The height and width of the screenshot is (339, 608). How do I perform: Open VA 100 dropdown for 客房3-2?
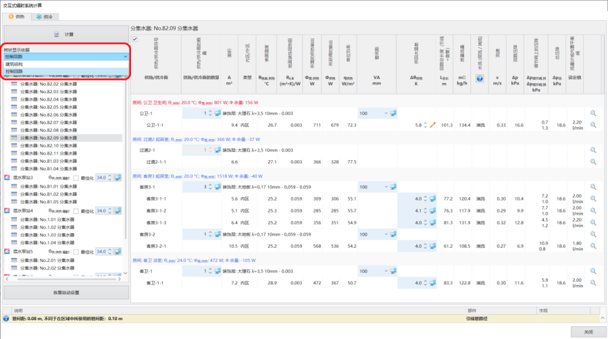[x=386, y=234]
